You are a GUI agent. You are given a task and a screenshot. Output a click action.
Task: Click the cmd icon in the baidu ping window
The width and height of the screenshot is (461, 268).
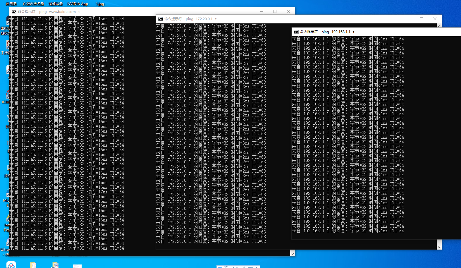click(14, 12)
